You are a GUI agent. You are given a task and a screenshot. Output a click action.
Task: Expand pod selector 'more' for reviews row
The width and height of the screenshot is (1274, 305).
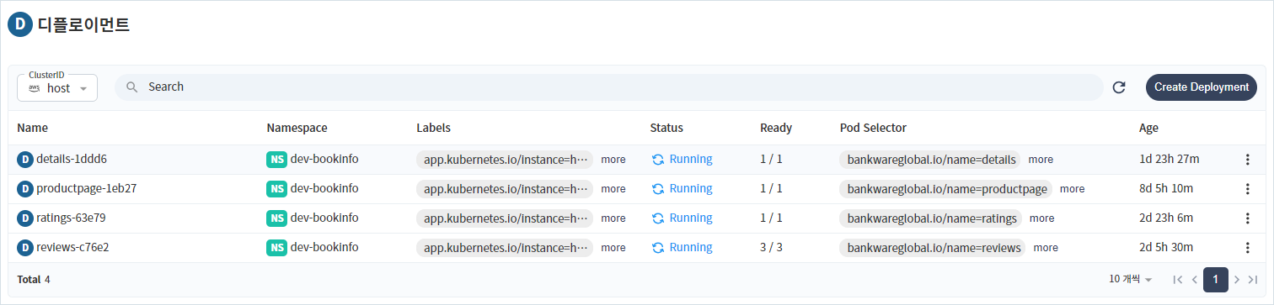(1046, 247)
